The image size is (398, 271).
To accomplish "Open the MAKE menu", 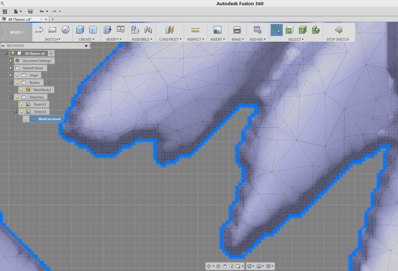I will pyautogui.click(x=238, y=39).
